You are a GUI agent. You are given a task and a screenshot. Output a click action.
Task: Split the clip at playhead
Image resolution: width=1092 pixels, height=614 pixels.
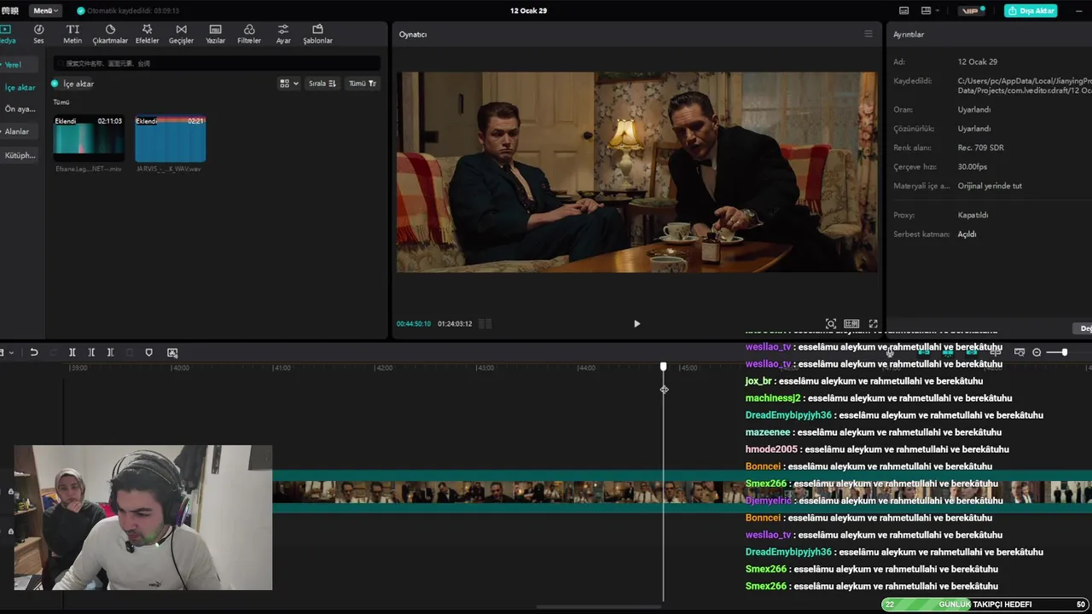point(73,352)
